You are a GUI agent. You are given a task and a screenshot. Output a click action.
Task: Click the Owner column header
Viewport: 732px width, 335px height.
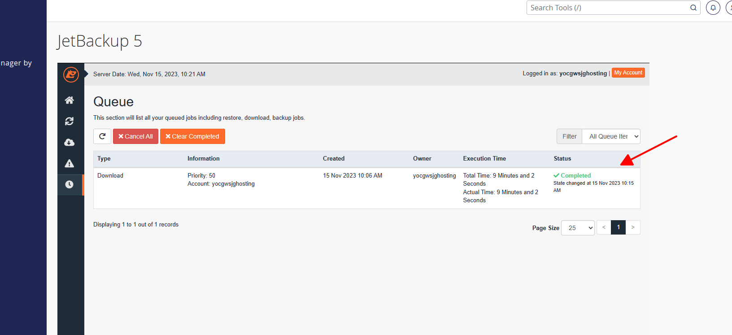pos(422,159)
